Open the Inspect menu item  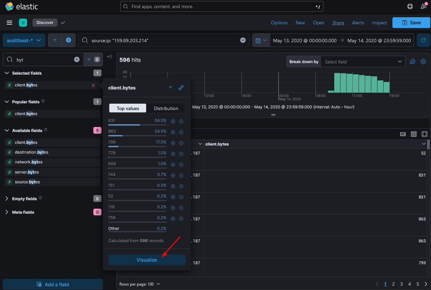click(x=379, y=23)
